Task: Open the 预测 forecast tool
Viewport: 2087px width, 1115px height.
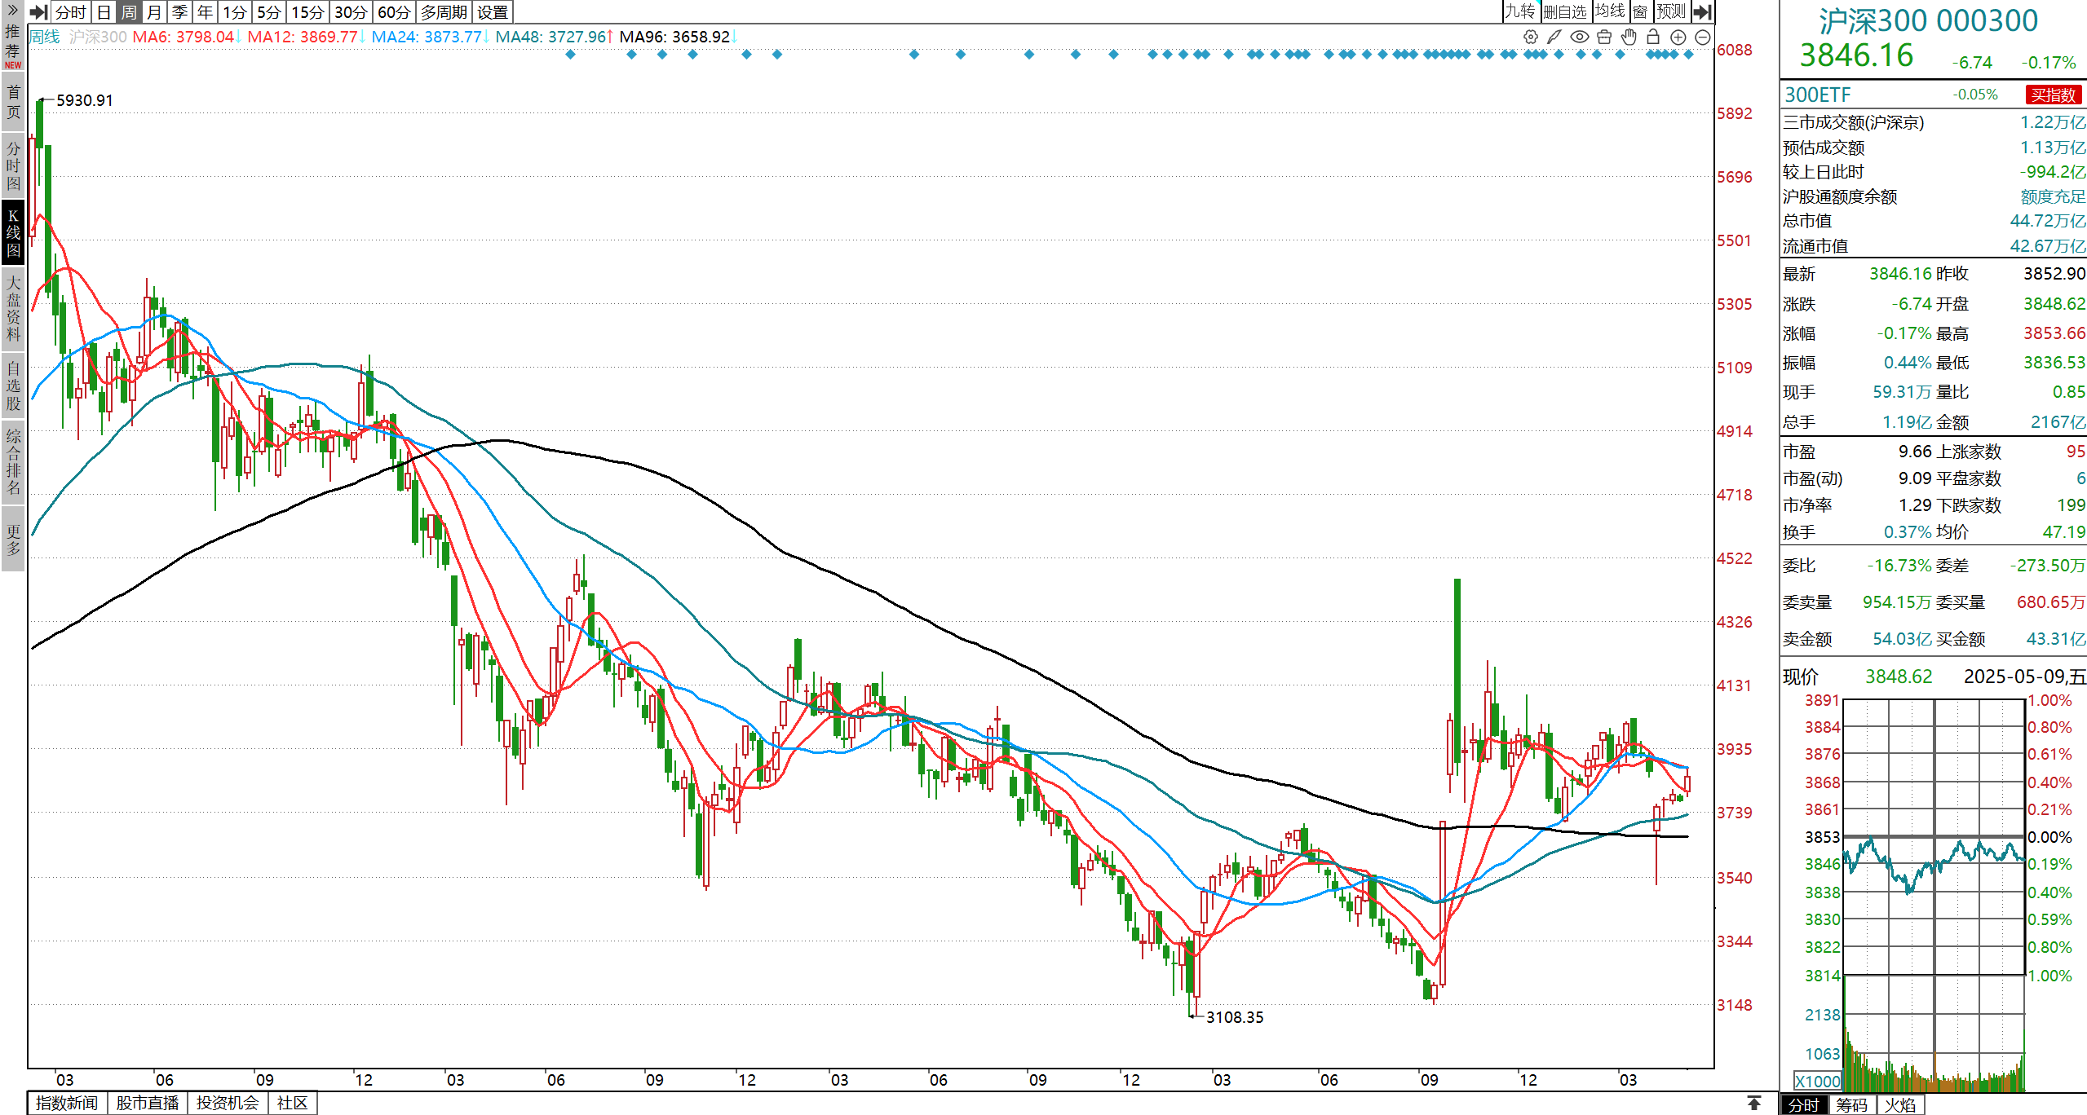Action: tap(1671, 11)
